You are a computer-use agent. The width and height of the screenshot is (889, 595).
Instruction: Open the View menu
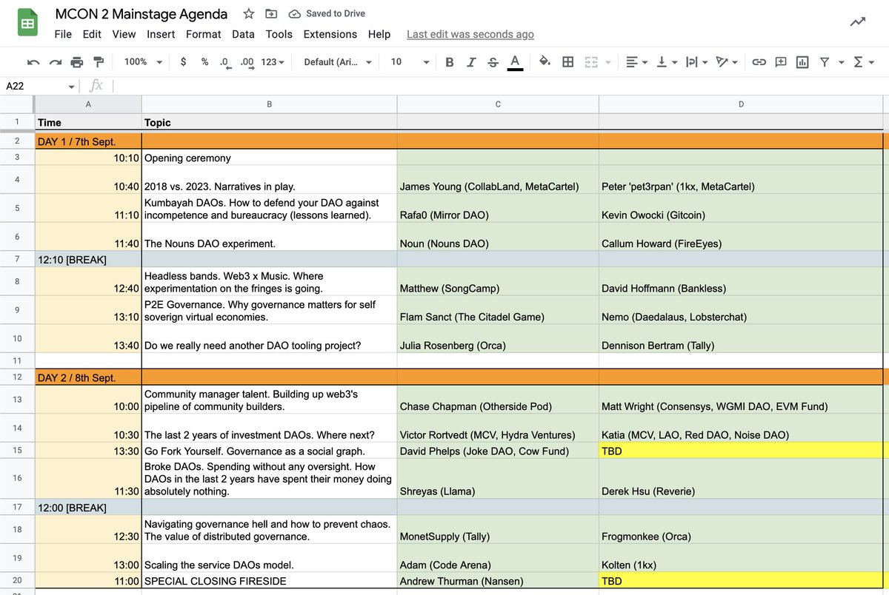(124, 34)
